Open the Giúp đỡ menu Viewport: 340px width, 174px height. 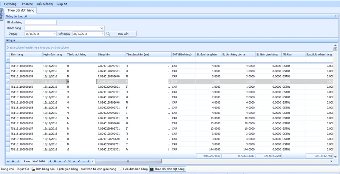[62, 4]
